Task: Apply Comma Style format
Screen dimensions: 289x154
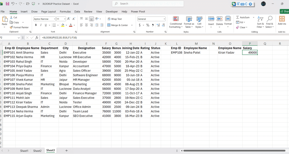Action: [153, 25]
